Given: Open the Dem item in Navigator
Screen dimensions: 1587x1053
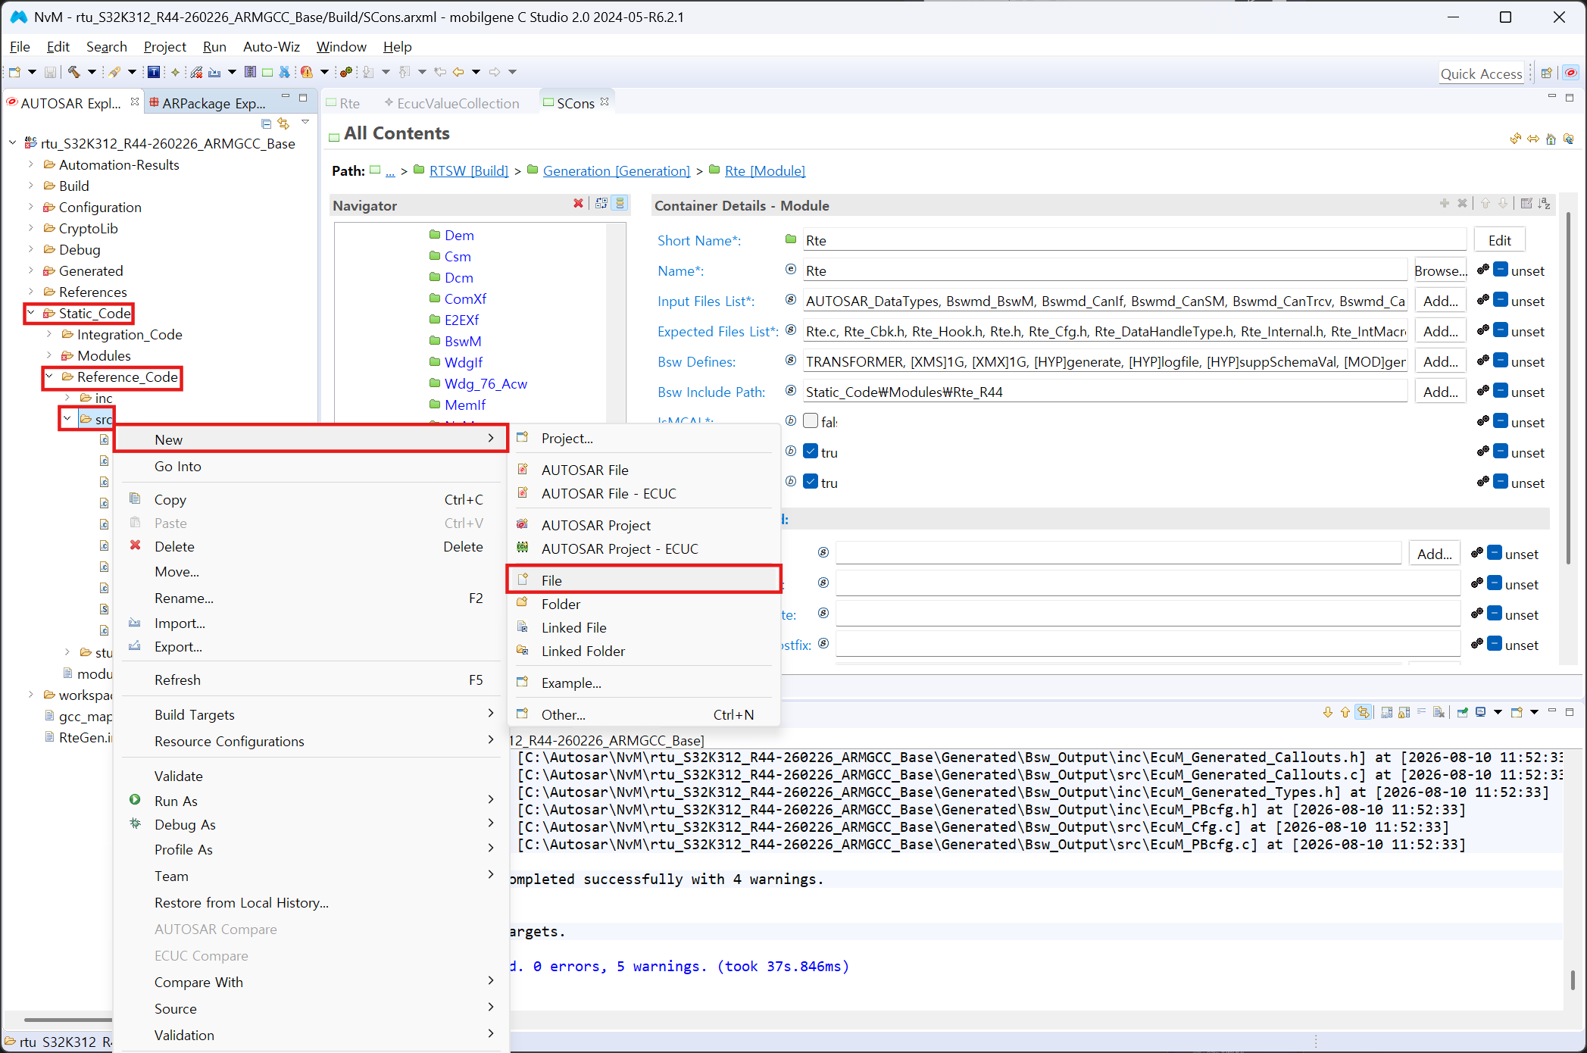Looking at the screenshot, I should coord(459,235).
